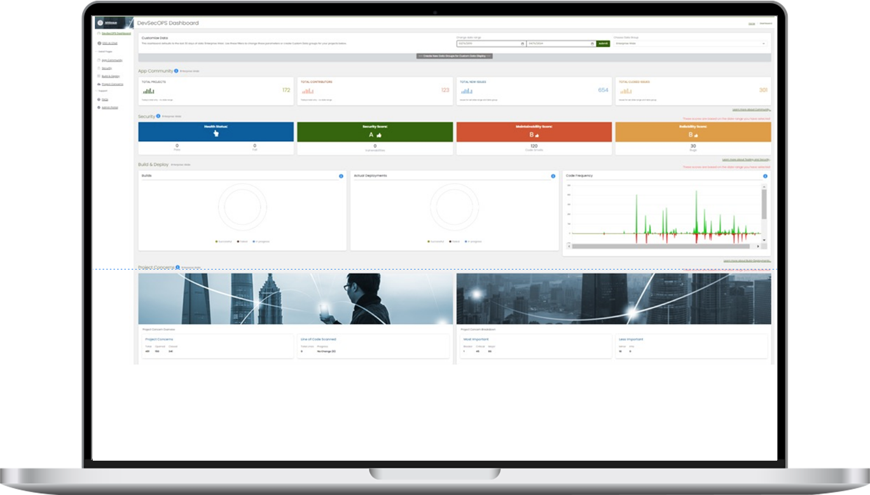Toggle In progress legend in Actual Deployments

click(473, 241)
